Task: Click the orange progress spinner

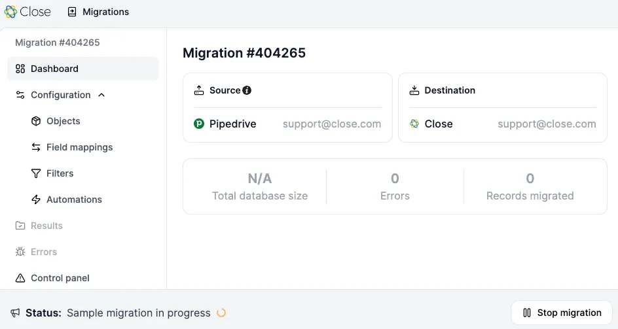Action: coord(221,313)
